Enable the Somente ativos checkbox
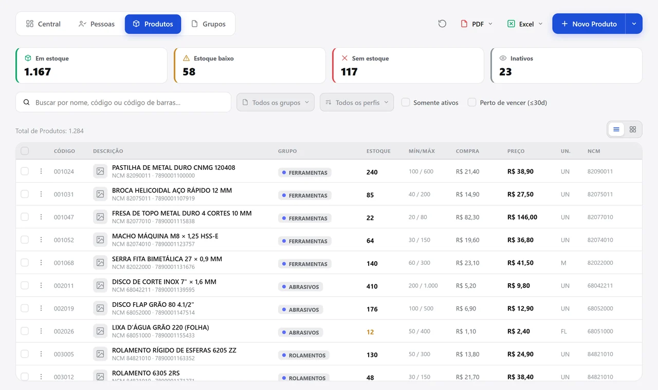658x390 pixels. coord(406,102)
